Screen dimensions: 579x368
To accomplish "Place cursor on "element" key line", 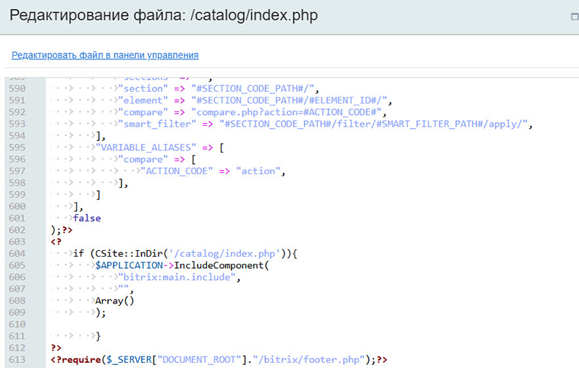I will point(143,100).
